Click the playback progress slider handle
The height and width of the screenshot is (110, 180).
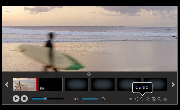coord(45,99)
